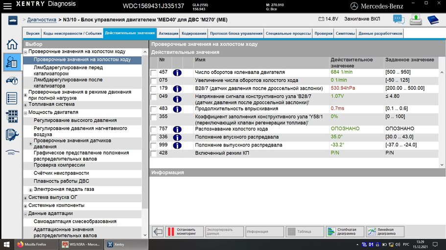Open the hamburger menu
Image resolution: width=446 pixels, height=250 pixels.
click(x=7, y=6)
